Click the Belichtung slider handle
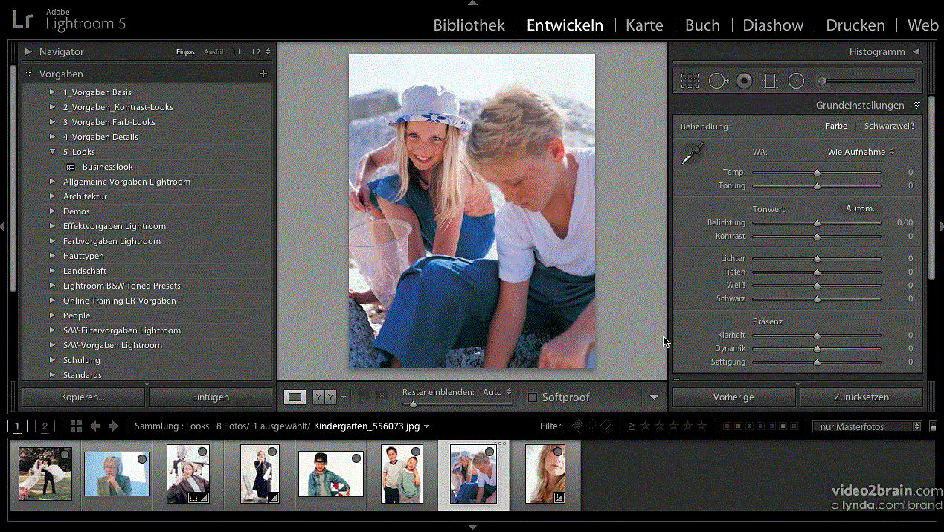Screen dimensions: 944x532 pos(817,222)
